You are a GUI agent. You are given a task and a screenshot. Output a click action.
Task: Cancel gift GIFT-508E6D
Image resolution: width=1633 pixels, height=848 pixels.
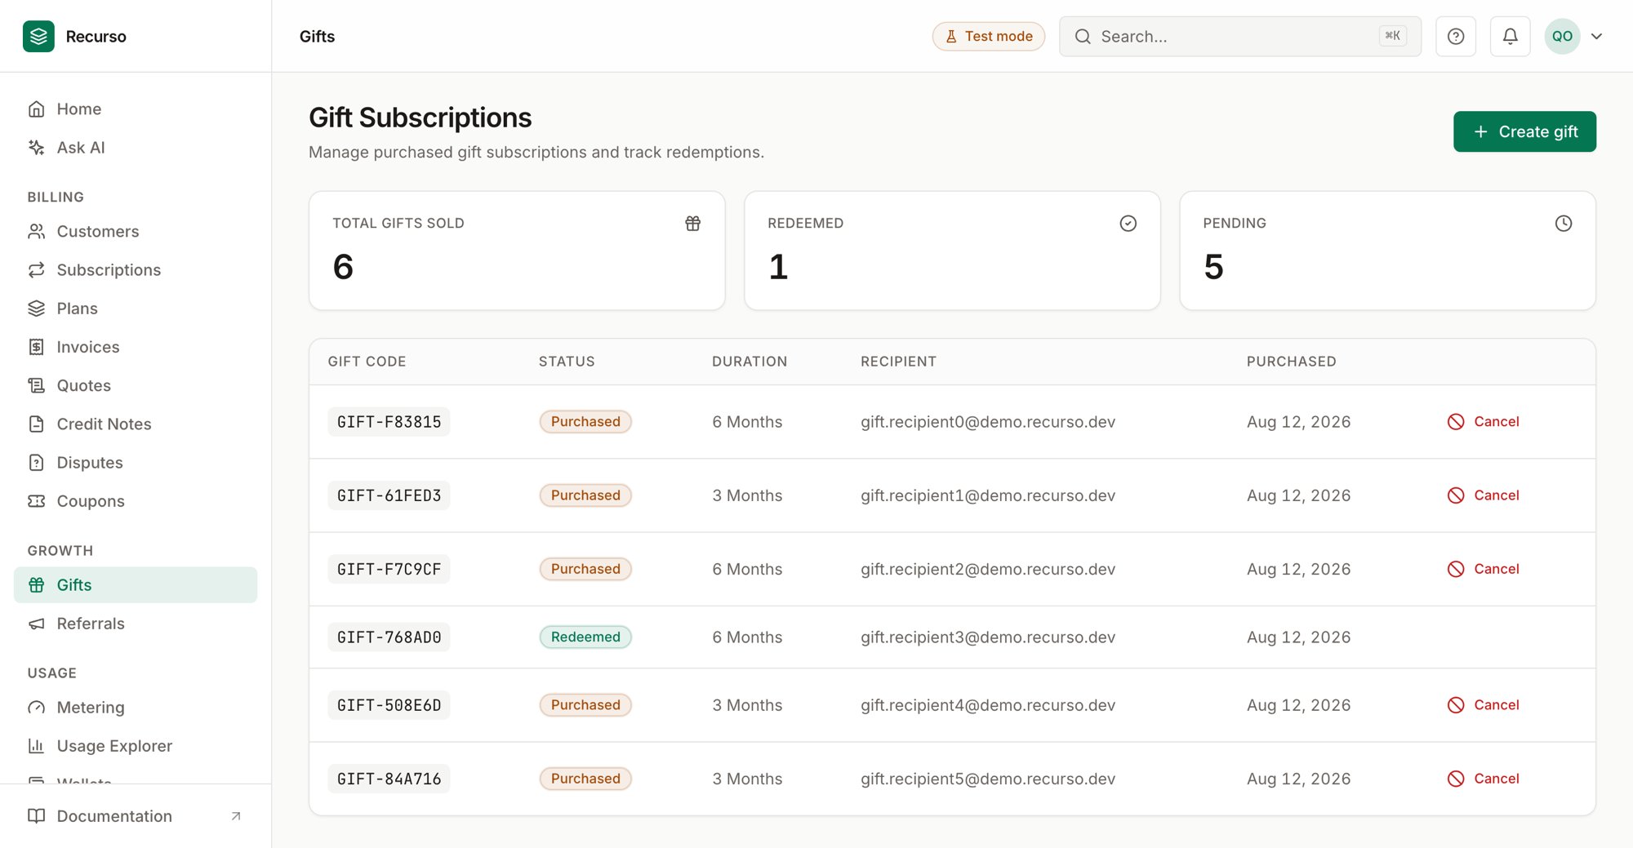1484,705
